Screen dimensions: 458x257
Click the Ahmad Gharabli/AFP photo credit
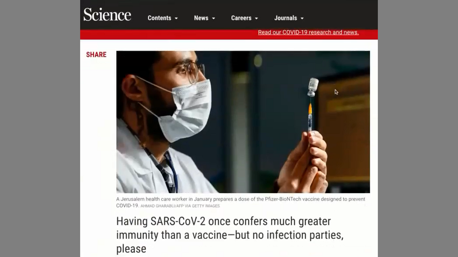180,206
